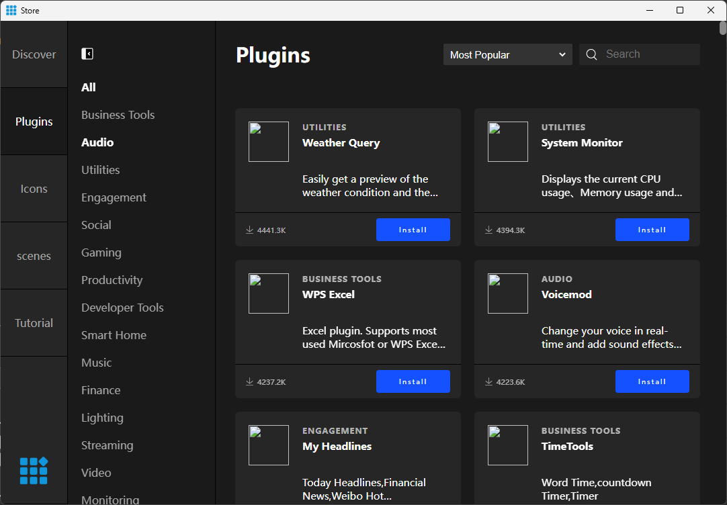Open the Voicemod title
Image resolution: width=727 pixels, height=505 pixels.
566,295
